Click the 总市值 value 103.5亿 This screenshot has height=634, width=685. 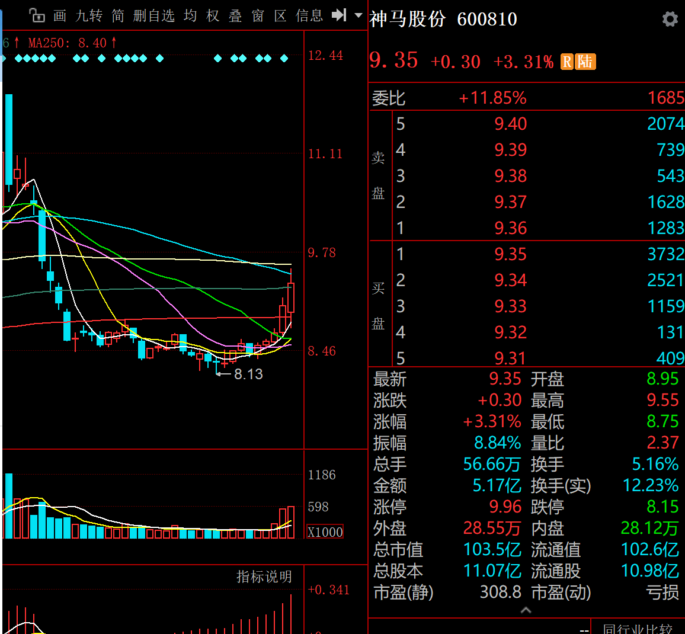pos(492,550)
